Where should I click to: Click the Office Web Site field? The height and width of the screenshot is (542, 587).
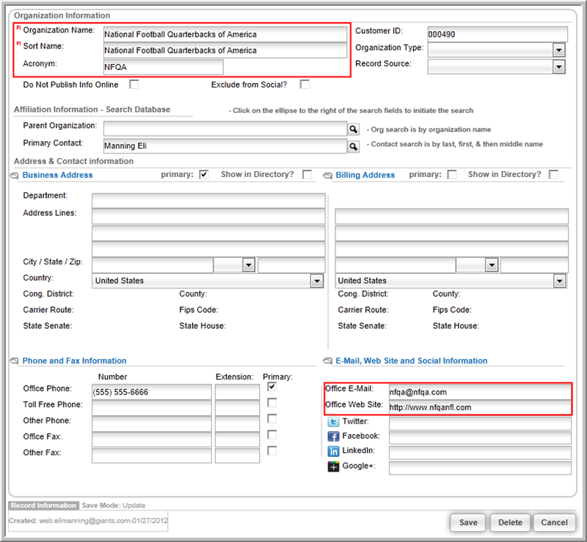[x=480, y=407]
